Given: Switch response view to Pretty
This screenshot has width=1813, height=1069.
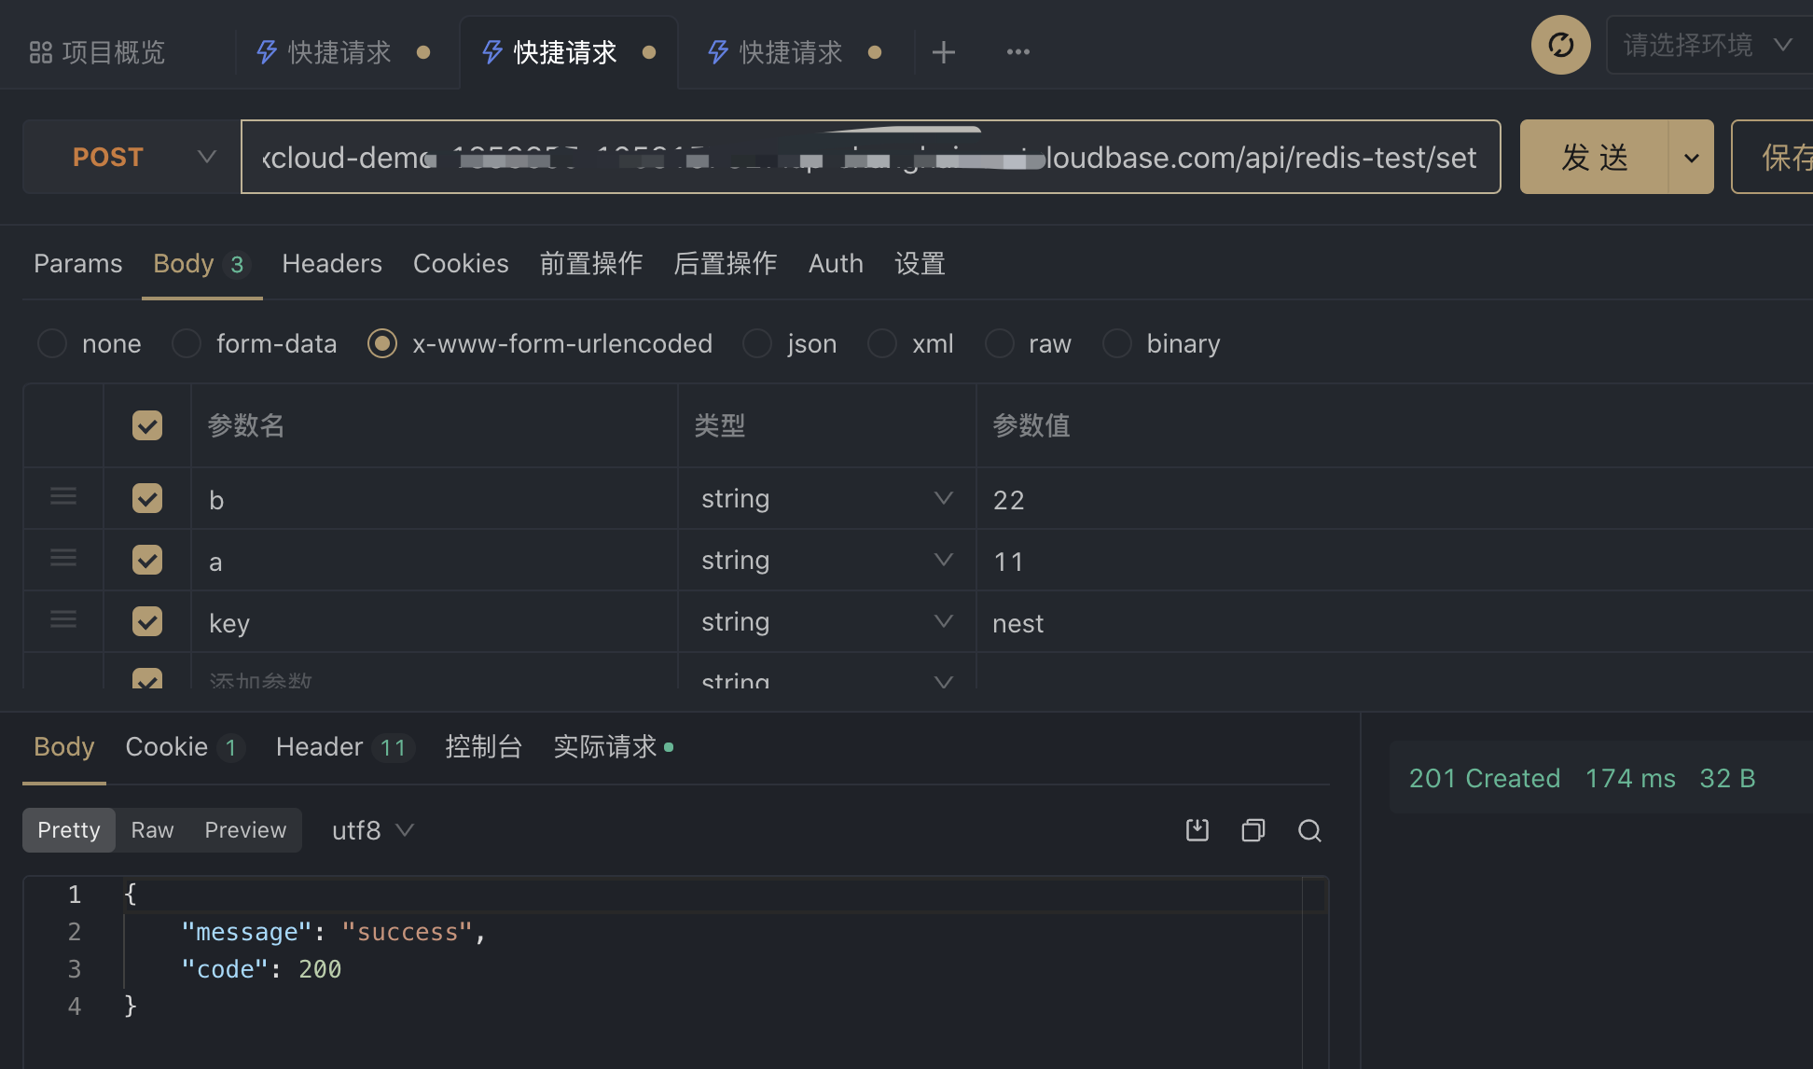Looking at the screenshot, I should [x=69, y=830].
